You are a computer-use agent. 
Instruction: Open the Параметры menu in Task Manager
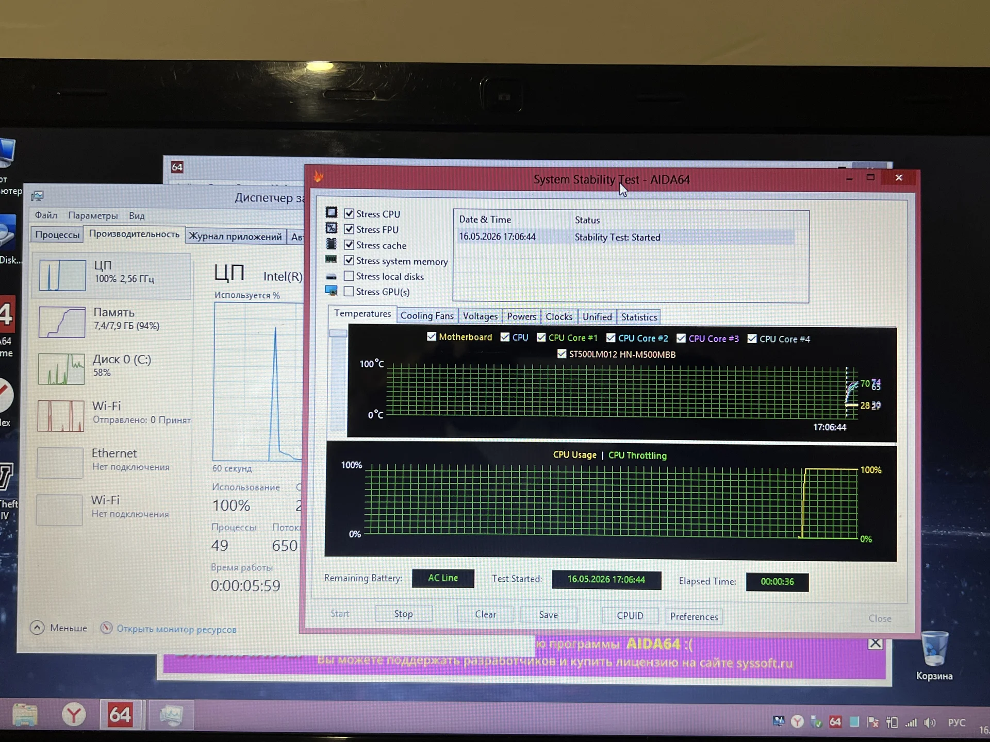tap(93, 215)
